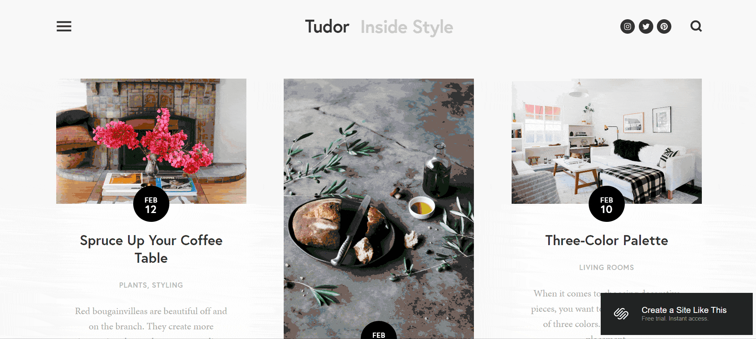Viewport: 756px width, 339px height.
Task: Open Spruce Up Your Coffee Table post
Action: tap(151, 249)
